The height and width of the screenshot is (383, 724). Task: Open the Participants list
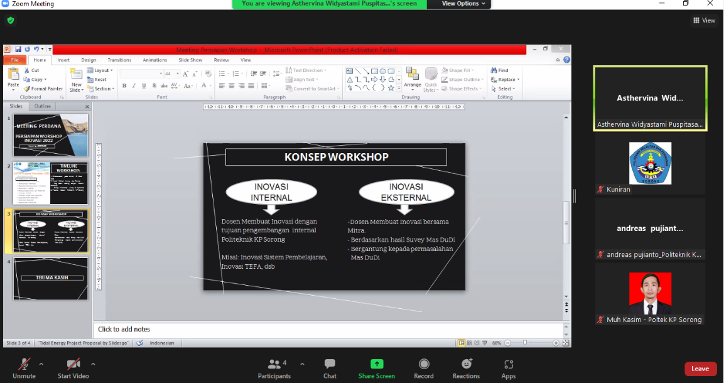pos(274,368)
